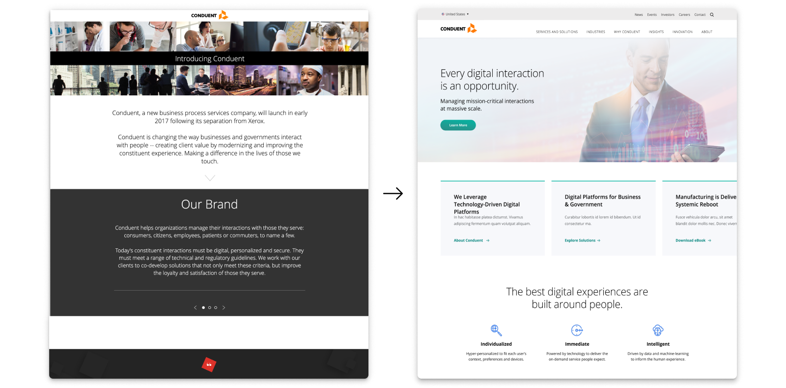Click the Intelligent brain icon

[x=658, y=330]
